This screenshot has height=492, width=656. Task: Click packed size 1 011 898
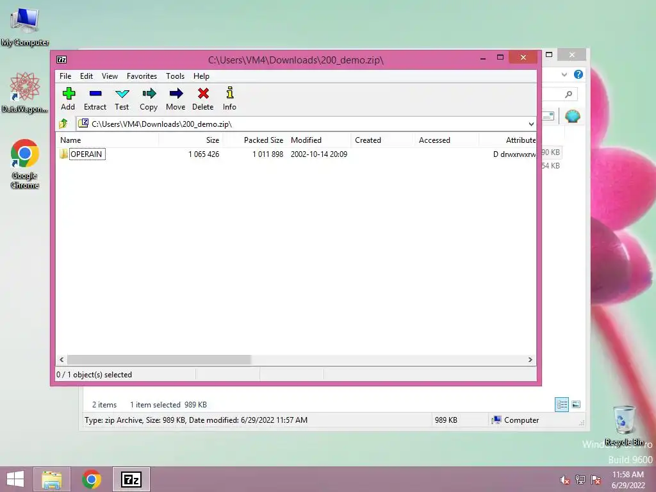tap(268, 154)
